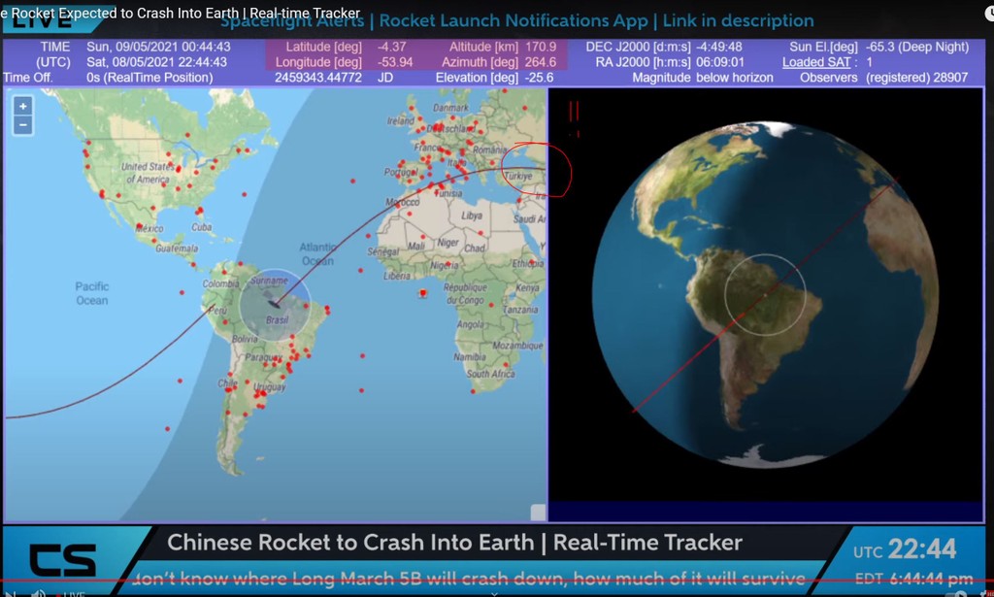Click the red marker in the Gulf of Guinea

pyautogui.click(x=423, y=293)
